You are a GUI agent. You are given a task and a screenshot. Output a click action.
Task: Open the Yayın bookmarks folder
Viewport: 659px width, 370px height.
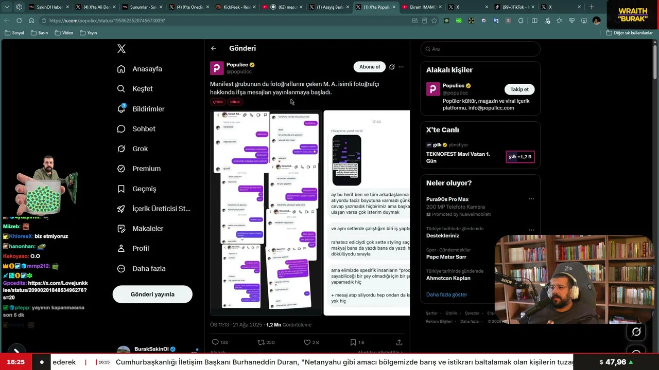tap(89, 33)
